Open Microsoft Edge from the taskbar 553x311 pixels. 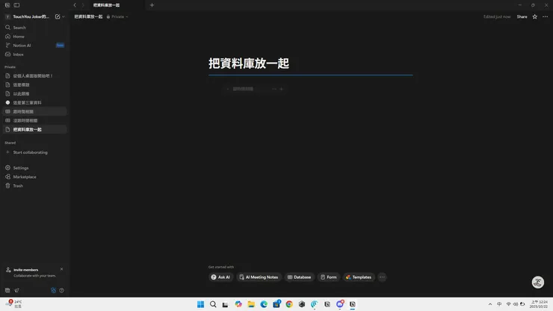(264, 304)
